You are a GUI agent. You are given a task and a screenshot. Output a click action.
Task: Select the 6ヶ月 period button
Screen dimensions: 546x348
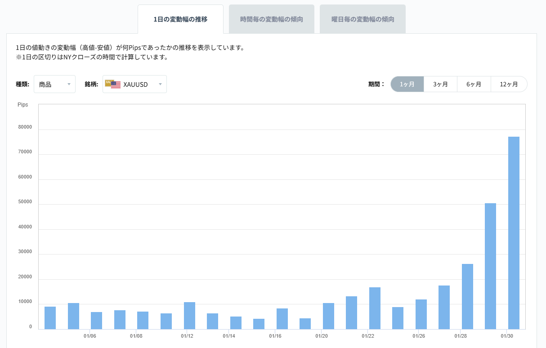474,84
